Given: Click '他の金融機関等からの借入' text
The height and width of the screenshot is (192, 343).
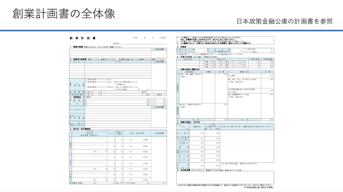Looking at the screenshot, I should 239,94.
